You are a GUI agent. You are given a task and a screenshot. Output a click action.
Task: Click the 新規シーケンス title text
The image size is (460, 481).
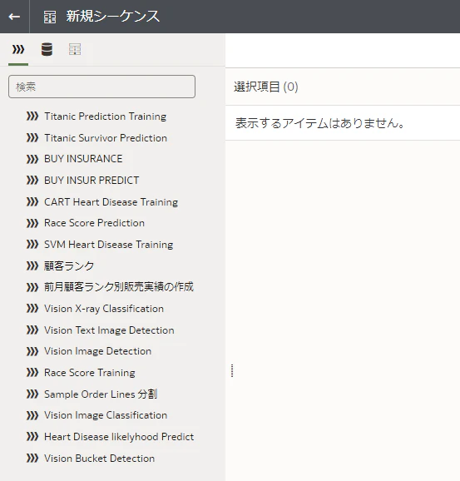pos(113,17)
